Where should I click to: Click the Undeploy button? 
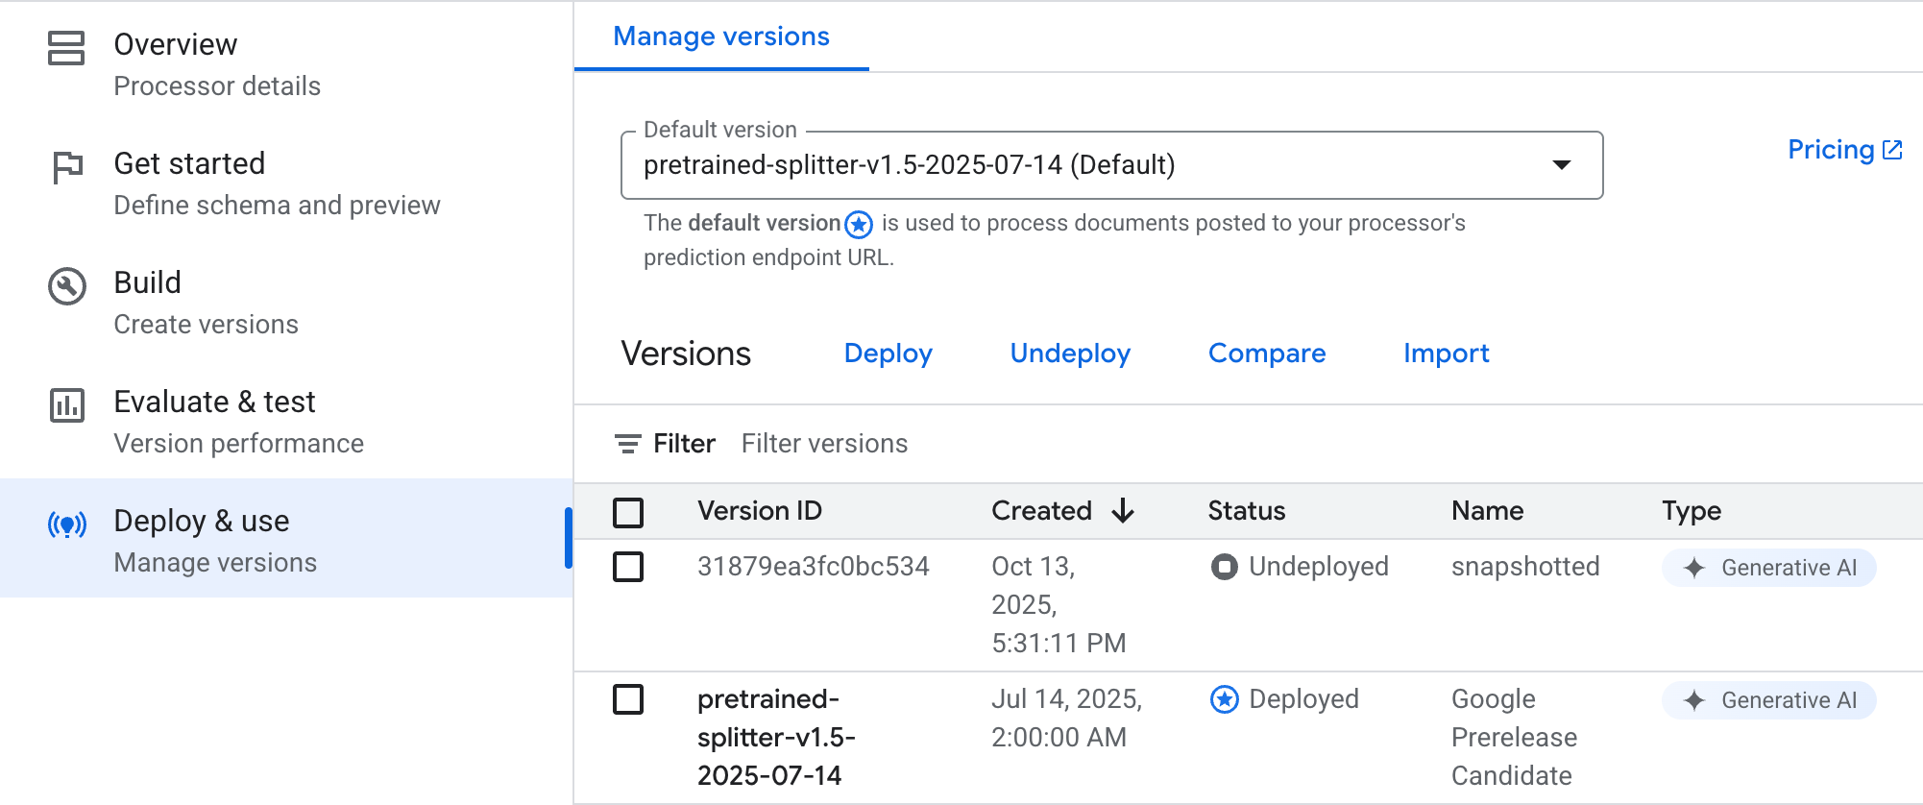pyautogui.click(x=1070, y=354)
